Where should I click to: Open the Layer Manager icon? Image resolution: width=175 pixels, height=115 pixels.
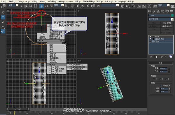133,6
